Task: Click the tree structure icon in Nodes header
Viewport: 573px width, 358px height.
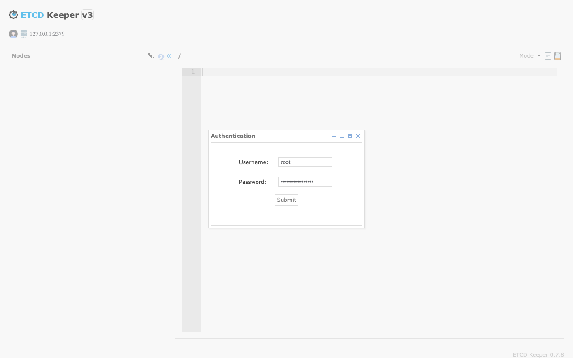Action: [151, 56]
